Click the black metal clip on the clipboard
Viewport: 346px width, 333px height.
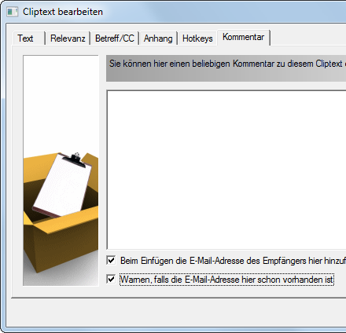pos(75,160)
